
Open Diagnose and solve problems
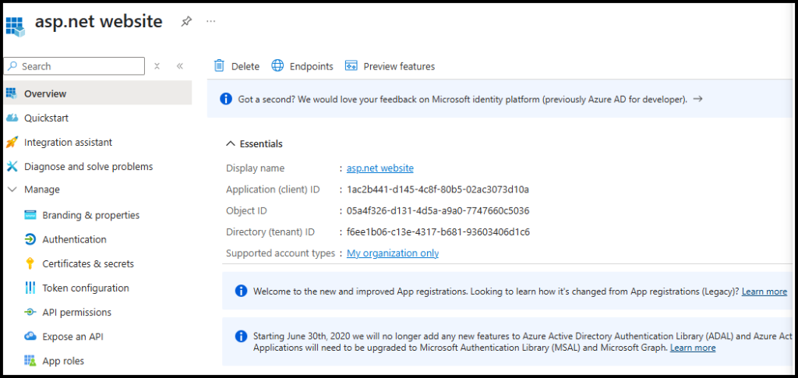88,166
